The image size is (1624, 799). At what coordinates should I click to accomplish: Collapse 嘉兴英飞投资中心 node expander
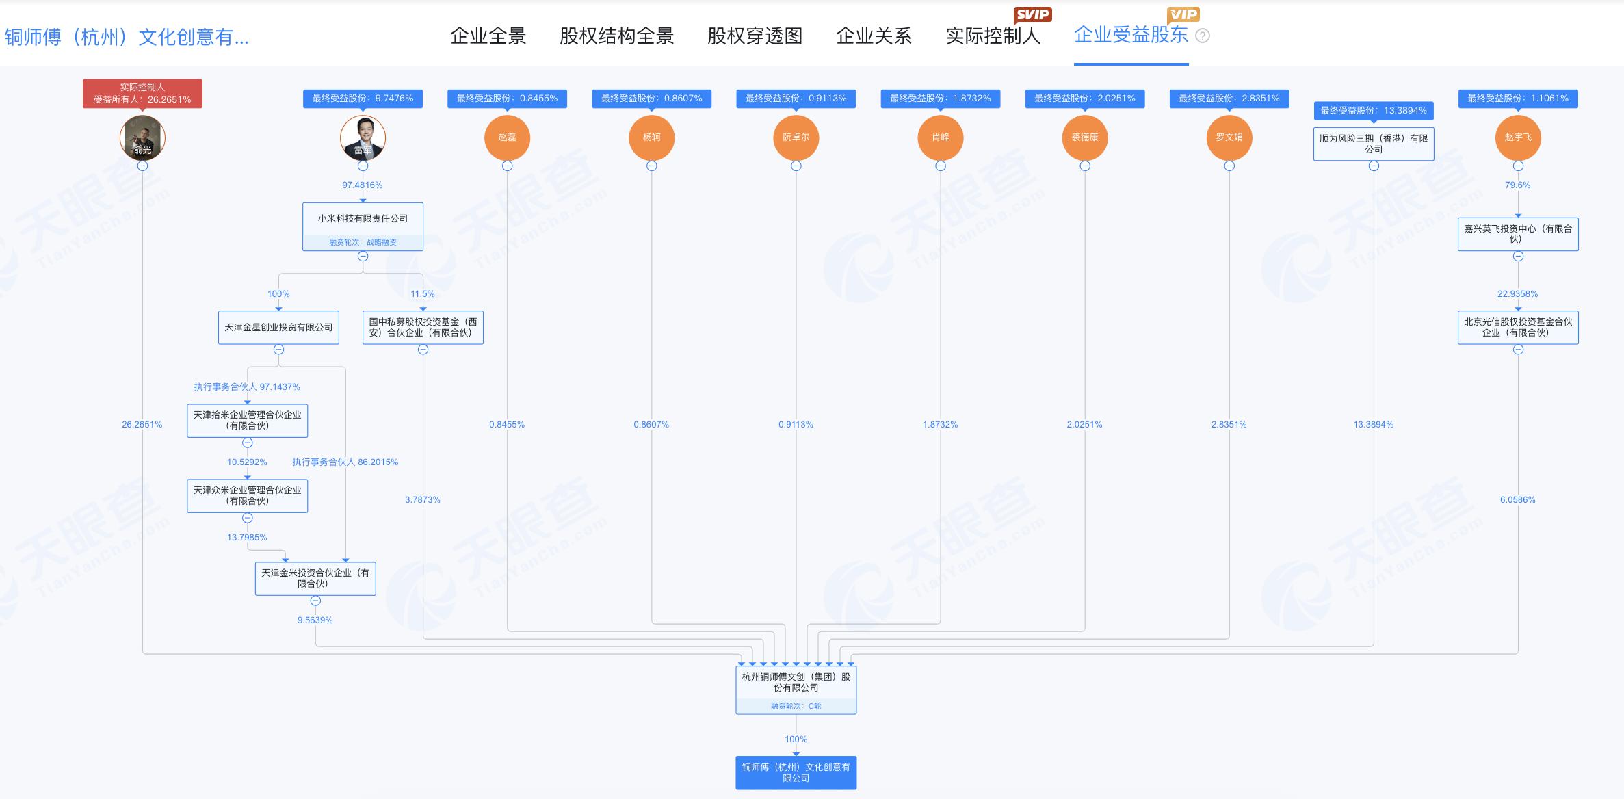tap(1519, 255)
